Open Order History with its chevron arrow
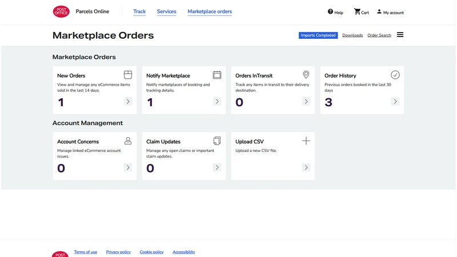457x257 pixels. point(395,102)
